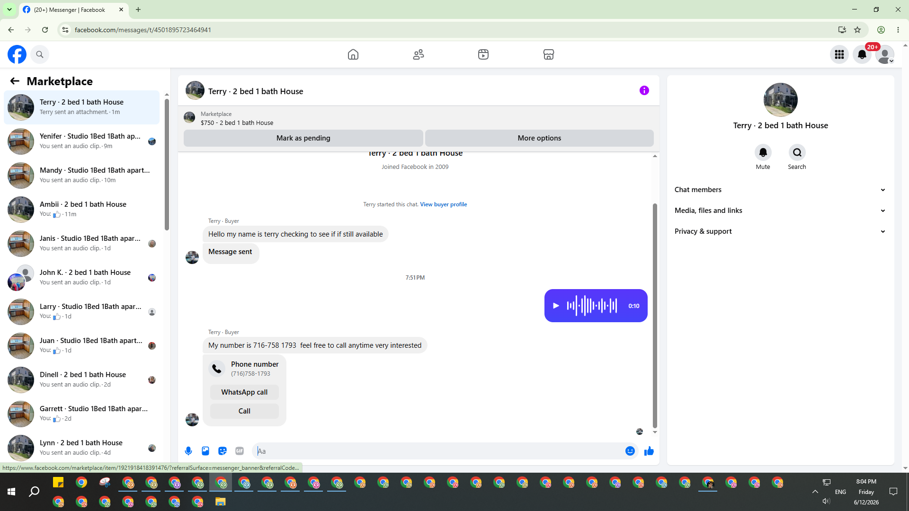Click the audio clip waveform
The image size is (909, 511).
point(592,306)
